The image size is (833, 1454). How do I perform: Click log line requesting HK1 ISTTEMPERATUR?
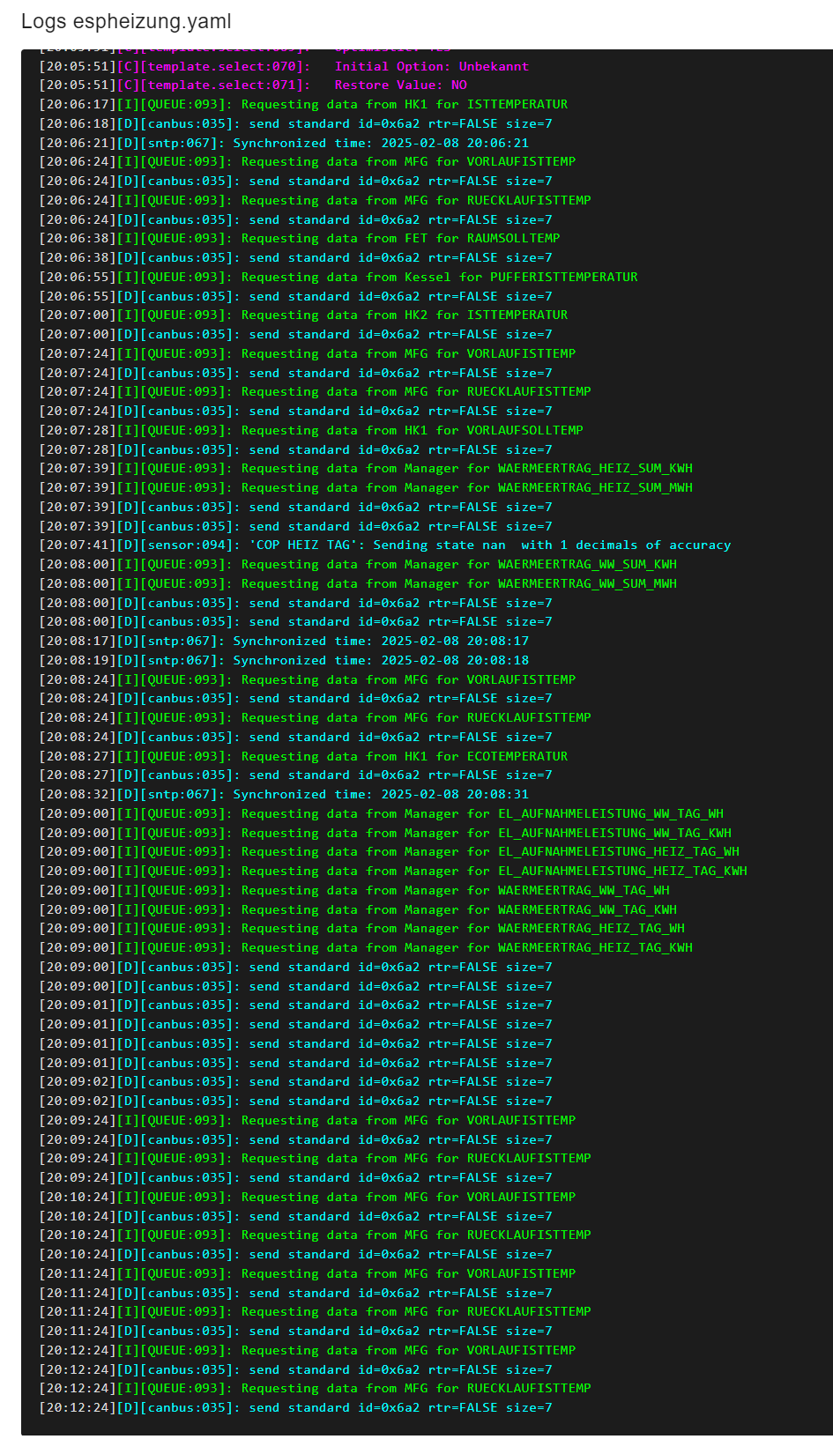[303, 105]
